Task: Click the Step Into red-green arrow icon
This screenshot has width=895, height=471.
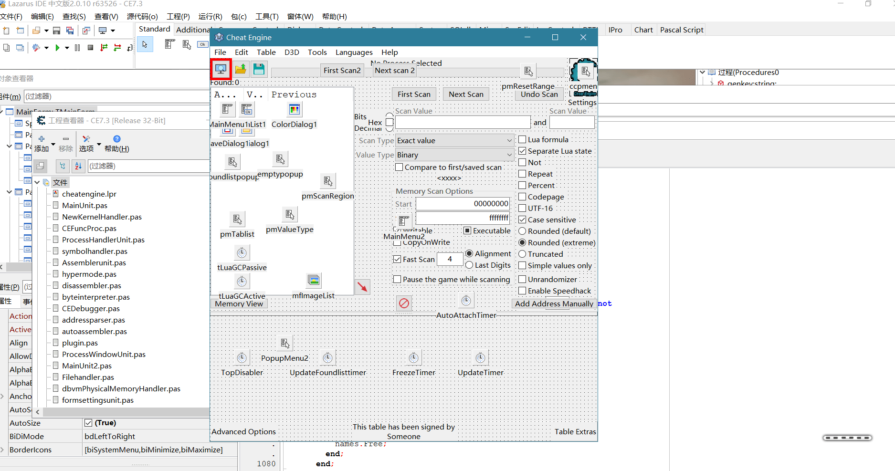Action: click(104, 48)
